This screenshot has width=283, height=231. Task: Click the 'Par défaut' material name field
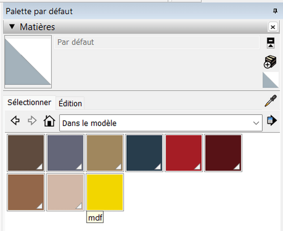tap(157, 42)
